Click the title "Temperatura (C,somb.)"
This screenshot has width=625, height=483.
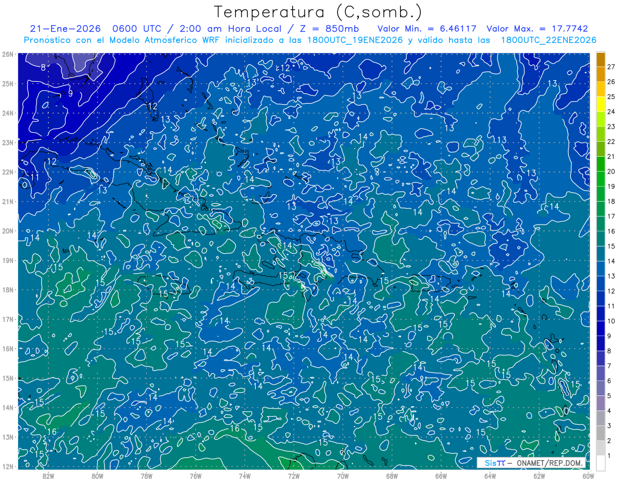(x=318, y=13)
